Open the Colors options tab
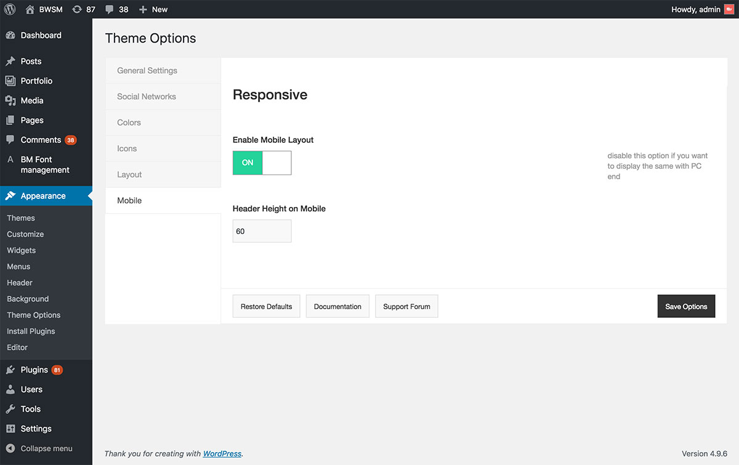The image size is (739, 465). [x=163, y=123]
